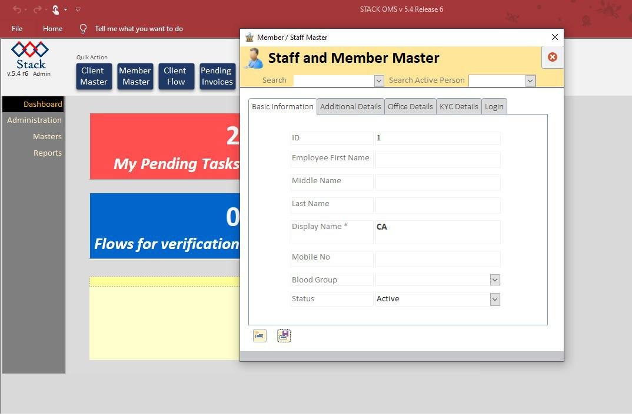Expand the Search combo box arrow
Screen dimensions: 632x414
[x=379, y=81]
